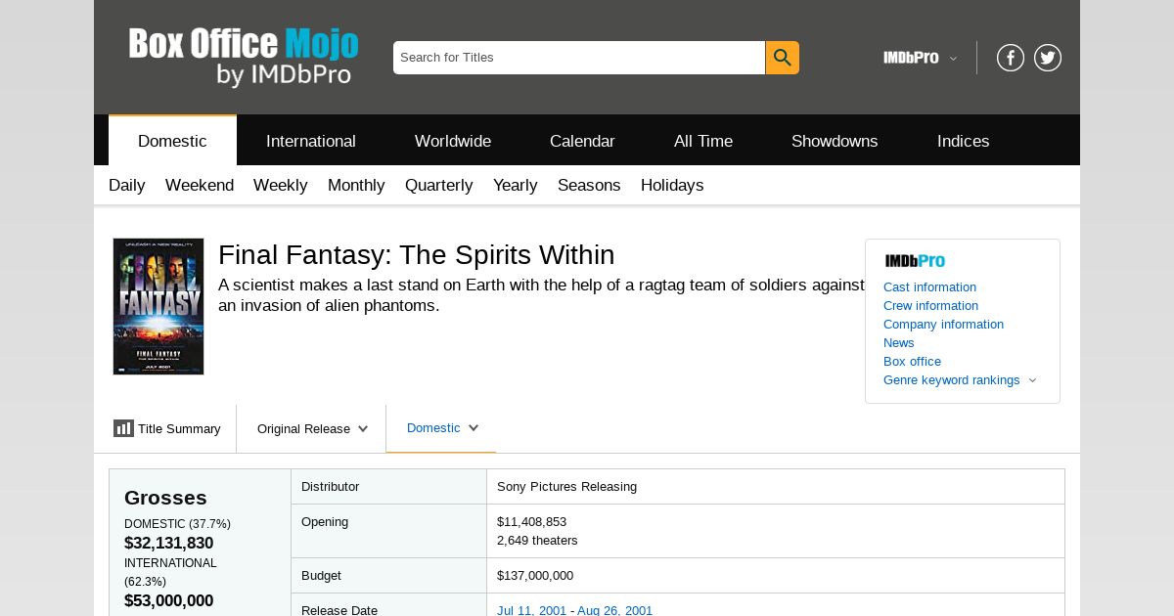This screenshot has height=616, width=1174.
Task: Click the Final Fantasy movie poster thumbnail
Action: click(x=158, y=306)
